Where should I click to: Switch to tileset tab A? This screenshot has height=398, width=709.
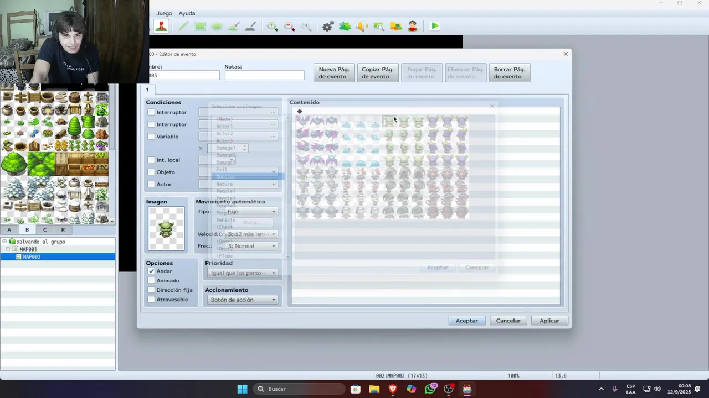pyautogui.click(x=9, y=230)
